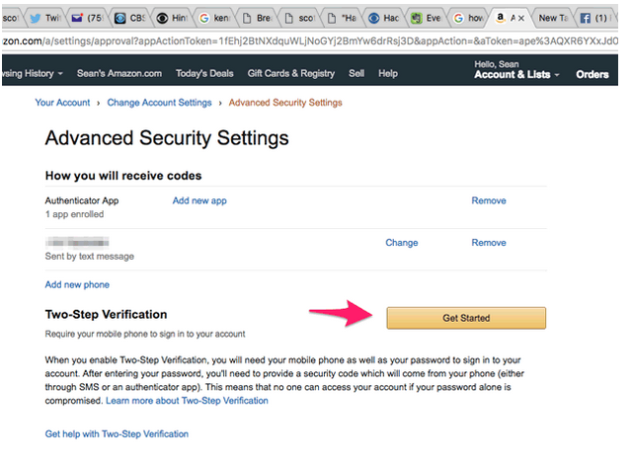Open Learn more about Two-Step Verification
Screen dimensions: 632x463
coord(187,401)
